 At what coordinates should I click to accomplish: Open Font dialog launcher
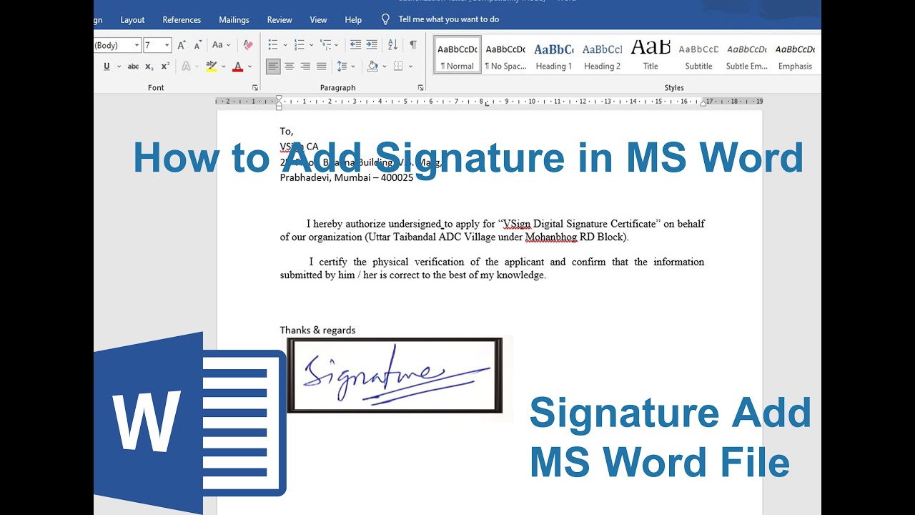point(255,87)
